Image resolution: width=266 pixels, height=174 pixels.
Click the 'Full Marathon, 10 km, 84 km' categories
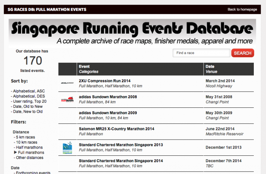click(x=103, y=118)
